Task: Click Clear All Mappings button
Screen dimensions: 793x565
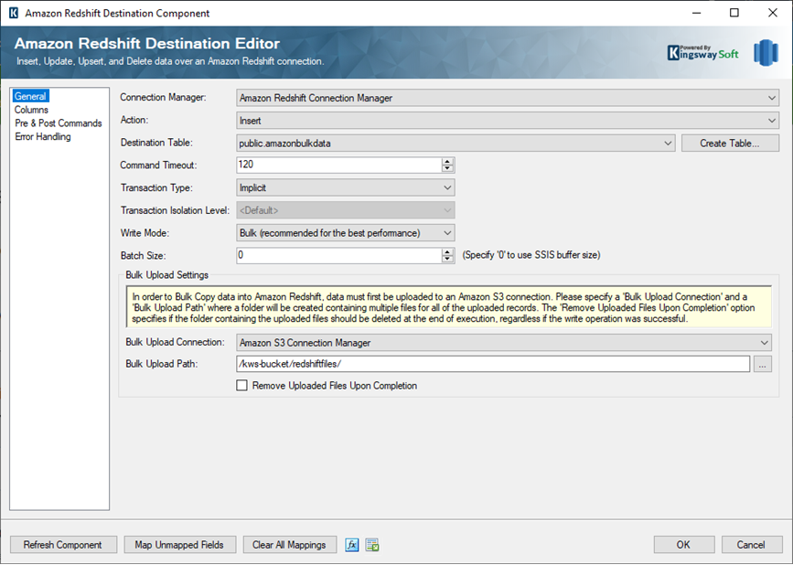Action: click(289, 545)
